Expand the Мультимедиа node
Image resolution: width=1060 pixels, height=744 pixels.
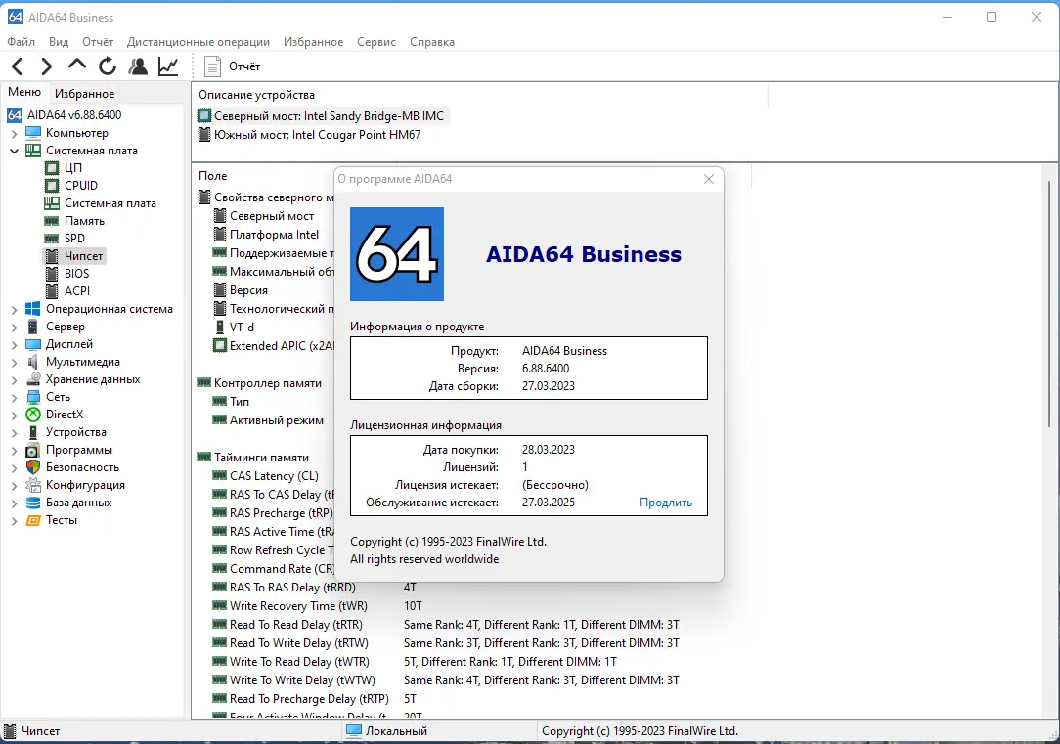pos(15,362)
